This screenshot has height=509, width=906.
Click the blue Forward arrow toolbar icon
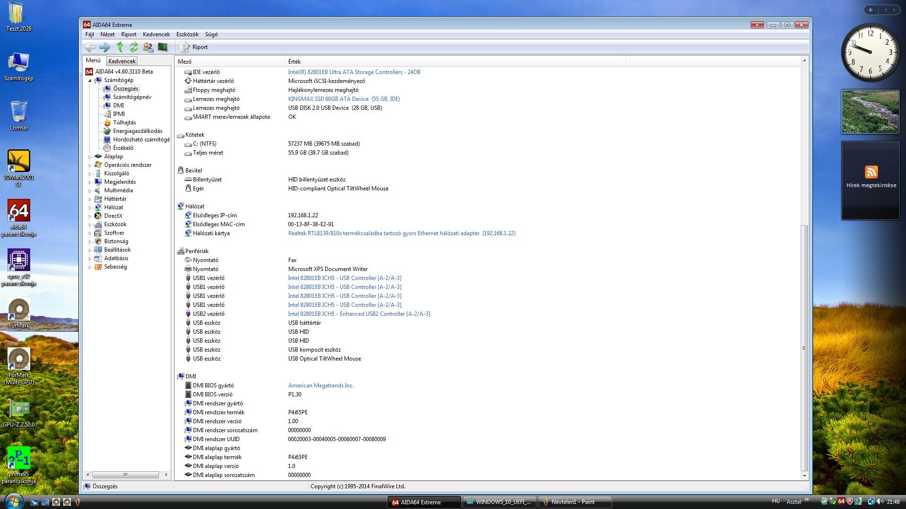coord(105,47)
